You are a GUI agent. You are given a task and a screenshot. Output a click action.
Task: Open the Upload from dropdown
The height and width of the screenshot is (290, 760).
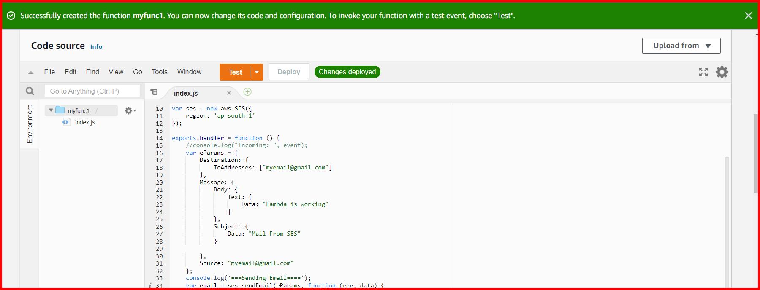[681, 46]
